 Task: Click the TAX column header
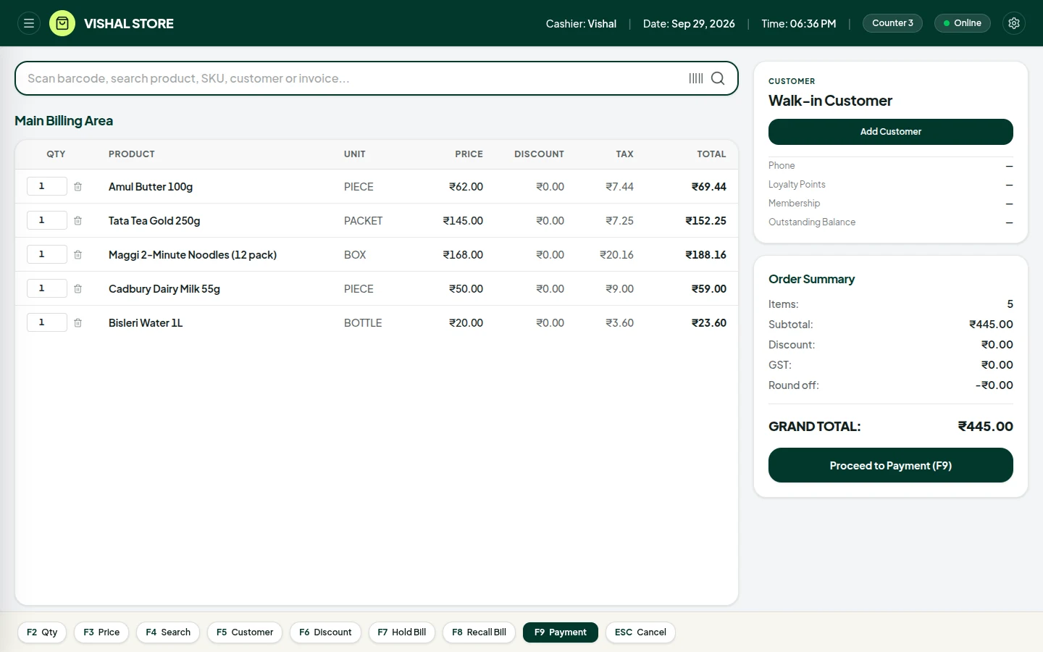tap(624, 154)
